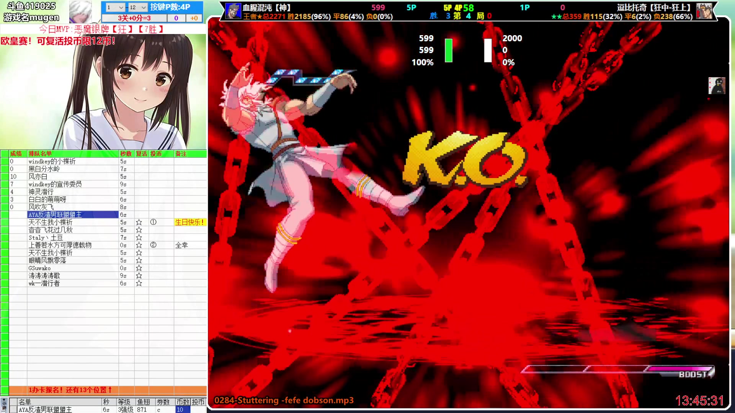Screen dimensions: 735x413
Task: Click the 血腥混沌 player portrait icon
Action: click(x=233, y=11)
